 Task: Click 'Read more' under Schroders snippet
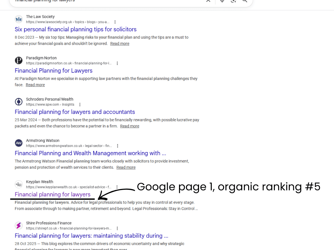[x=130, y=126]
